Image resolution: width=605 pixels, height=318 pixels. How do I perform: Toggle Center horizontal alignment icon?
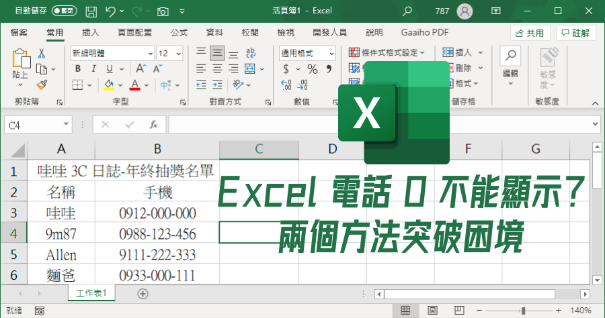[x=217, y=69]
